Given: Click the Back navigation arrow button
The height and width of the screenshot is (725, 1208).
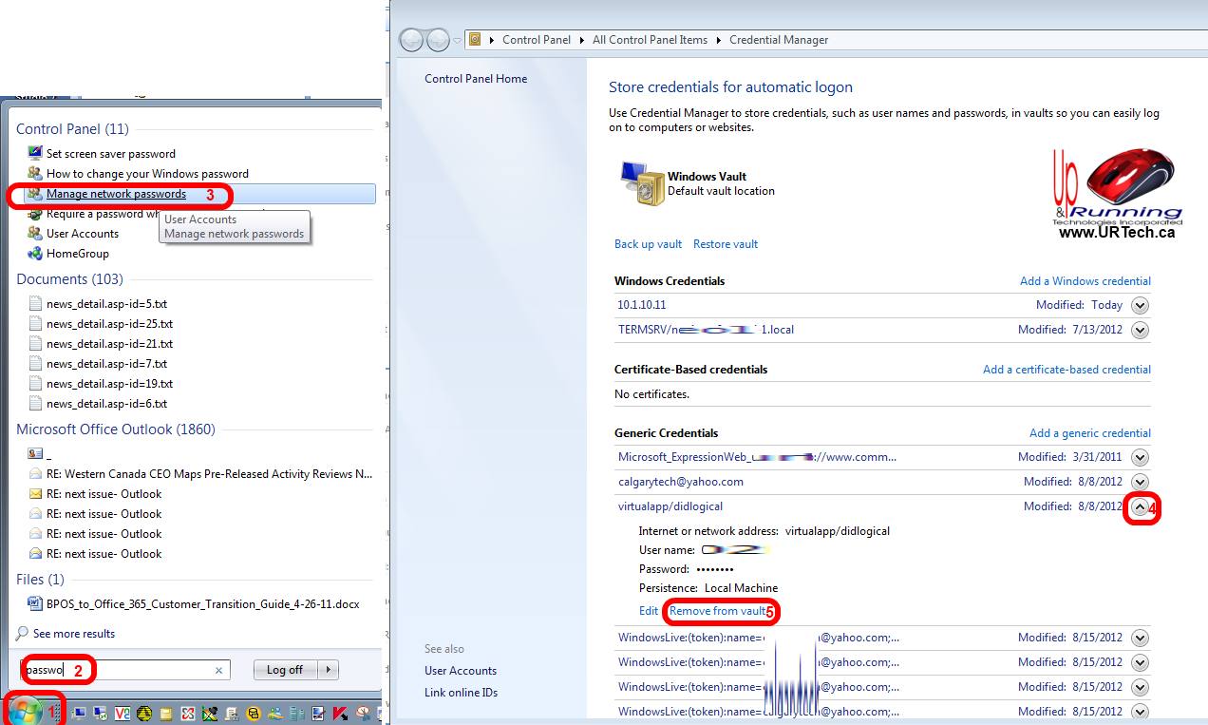Looking at the screenshot, I should point(412,40).
